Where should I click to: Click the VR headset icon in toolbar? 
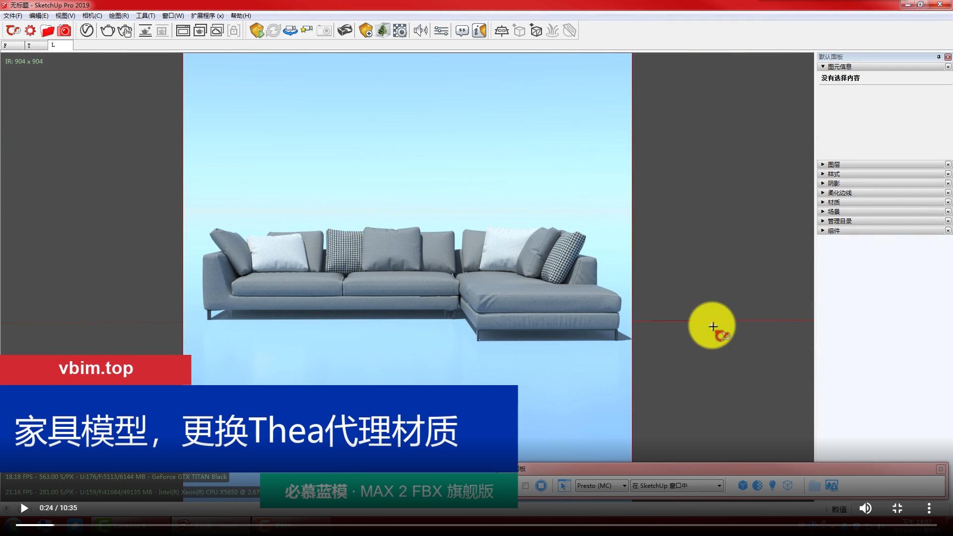coord(344,31)
